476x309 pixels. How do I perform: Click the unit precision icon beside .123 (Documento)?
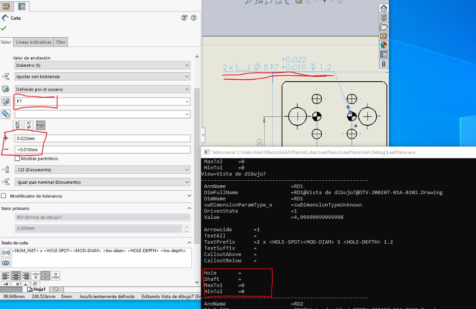(x=5, y=169)
